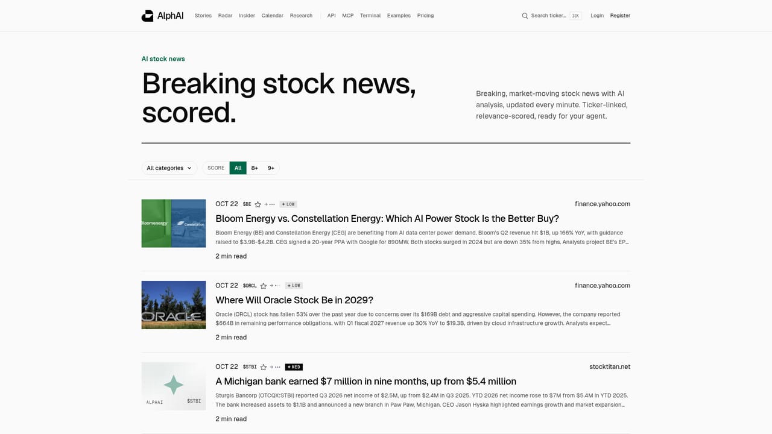The width and height of the screenshot is (772, 434).
Task: Click the AlphAI logo icon
Action: click(x=147, y=16)
